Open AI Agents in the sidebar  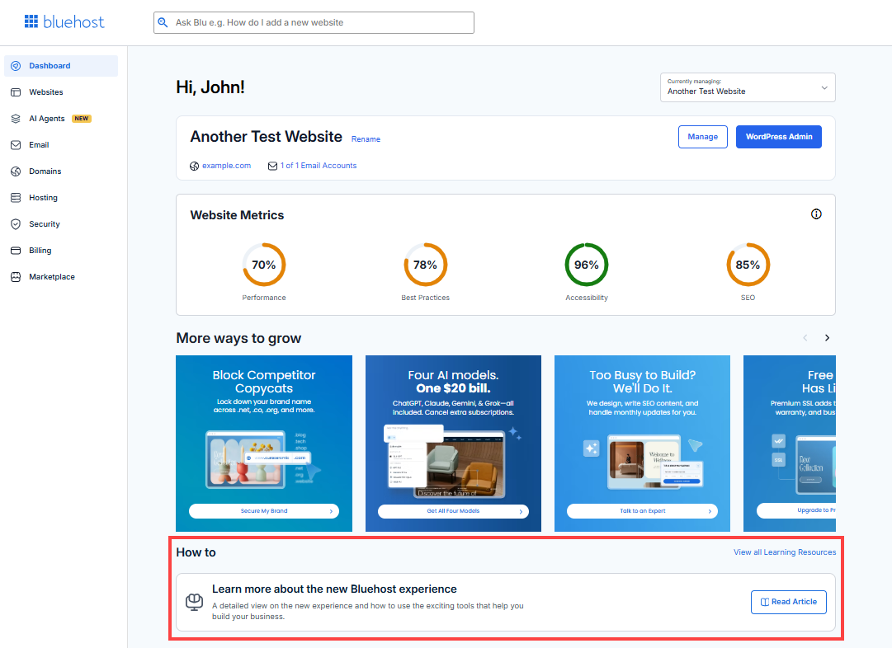click(61, 119)
